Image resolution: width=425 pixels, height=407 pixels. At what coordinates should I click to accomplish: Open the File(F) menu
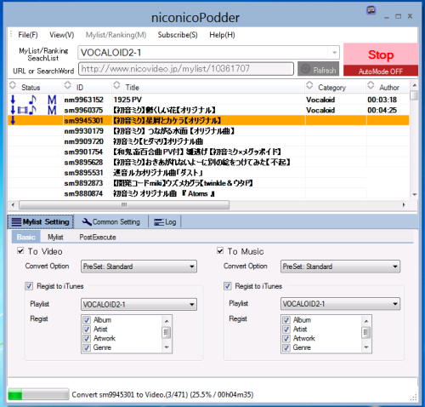[28, 35]
